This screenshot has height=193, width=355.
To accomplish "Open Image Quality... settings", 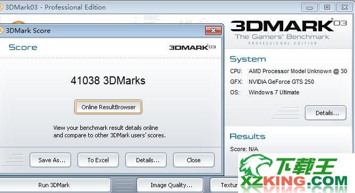I will 170,185.
